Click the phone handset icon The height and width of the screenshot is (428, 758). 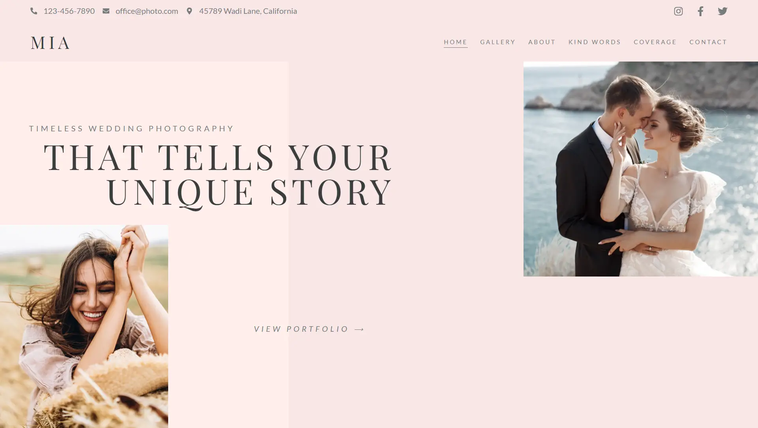point(34,11)
